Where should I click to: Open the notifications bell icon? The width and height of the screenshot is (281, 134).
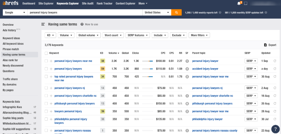pos(239,4)
